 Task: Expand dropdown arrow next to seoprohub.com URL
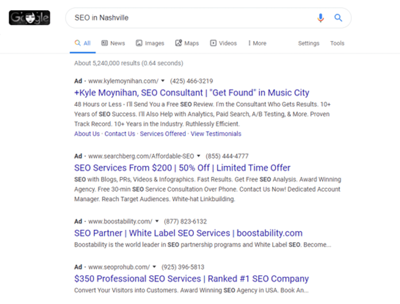[x=155, y=267]
